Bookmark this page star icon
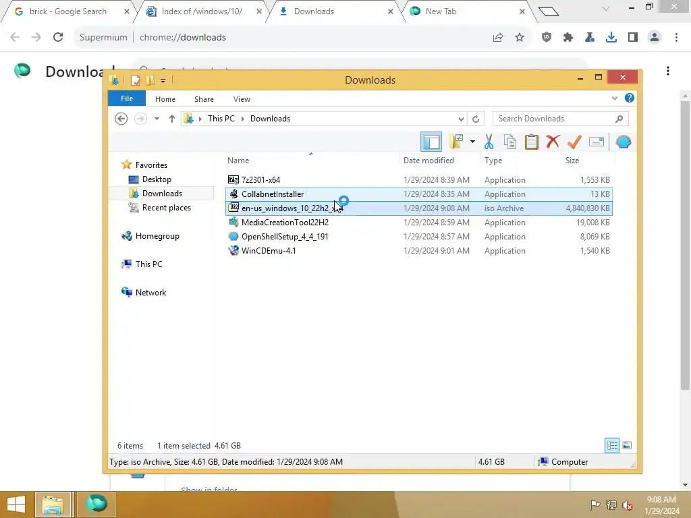The image size is (691, 518). point(520,38)
